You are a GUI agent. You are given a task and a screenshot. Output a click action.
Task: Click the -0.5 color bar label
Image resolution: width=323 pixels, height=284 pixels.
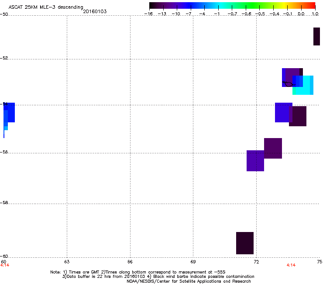point(260,14)
